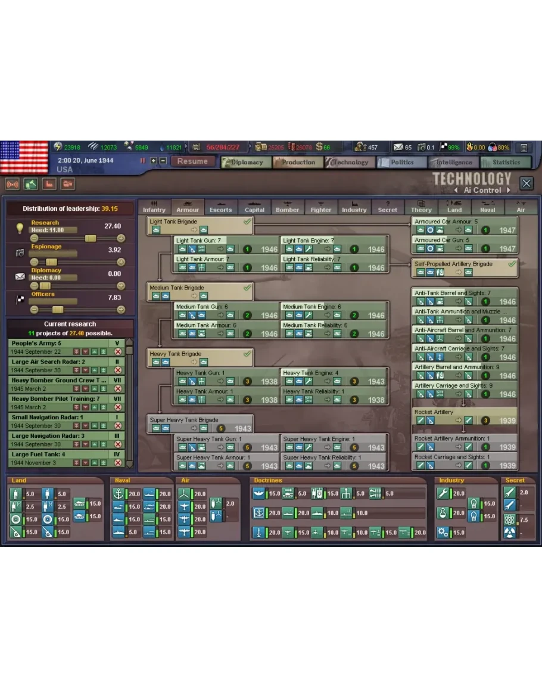Switch Ai Control with the left arrow

457,191
